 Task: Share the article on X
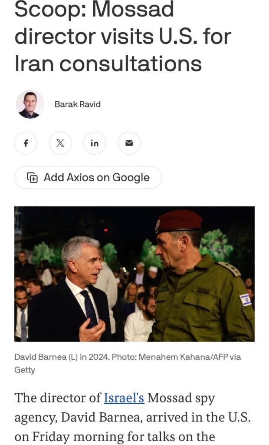60,143
